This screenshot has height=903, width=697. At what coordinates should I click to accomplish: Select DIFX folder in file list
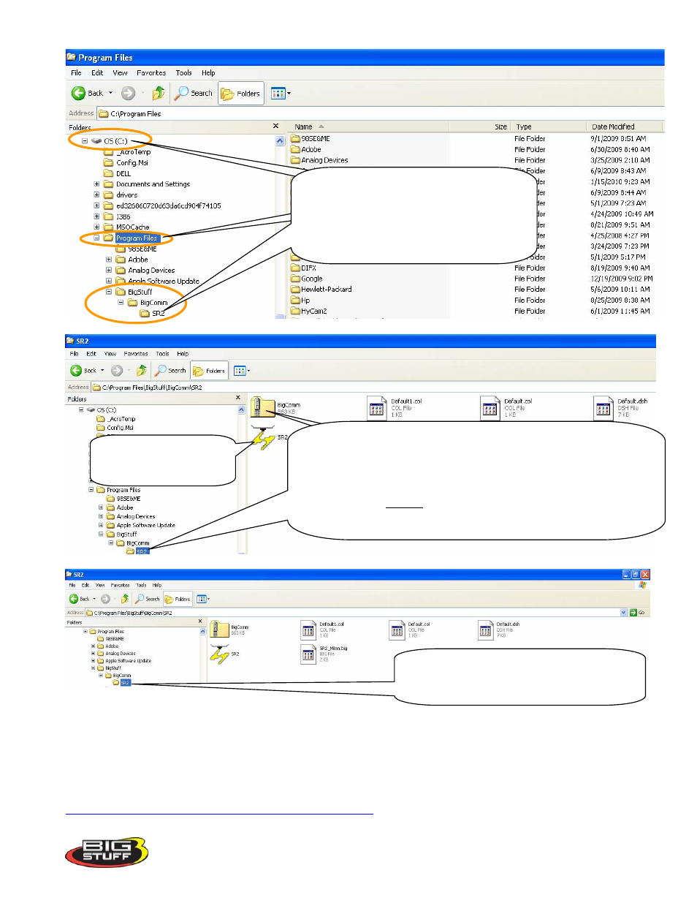tap(303, 268)
